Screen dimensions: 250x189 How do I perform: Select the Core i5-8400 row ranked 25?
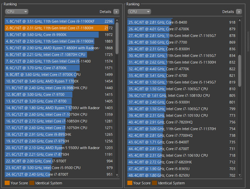[x=182, y=22]
